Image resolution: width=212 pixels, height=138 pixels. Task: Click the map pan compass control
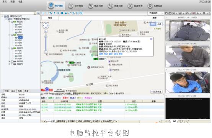(46, 26)
